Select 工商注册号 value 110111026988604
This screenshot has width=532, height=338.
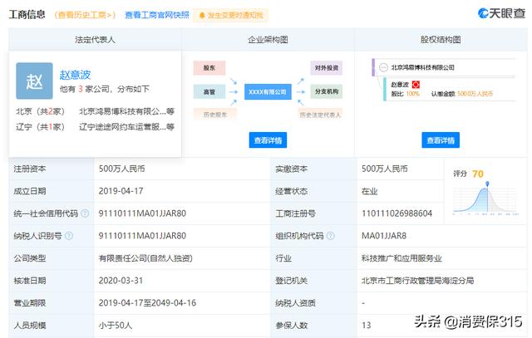(397, 213)
